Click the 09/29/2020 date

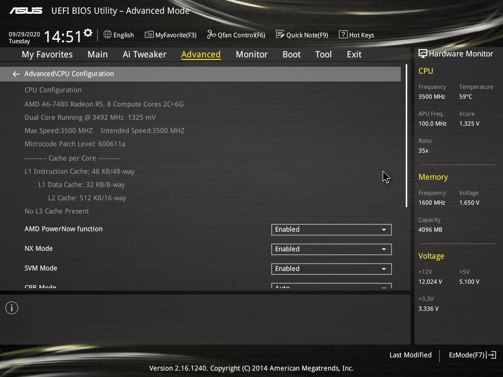pos(25,34)
